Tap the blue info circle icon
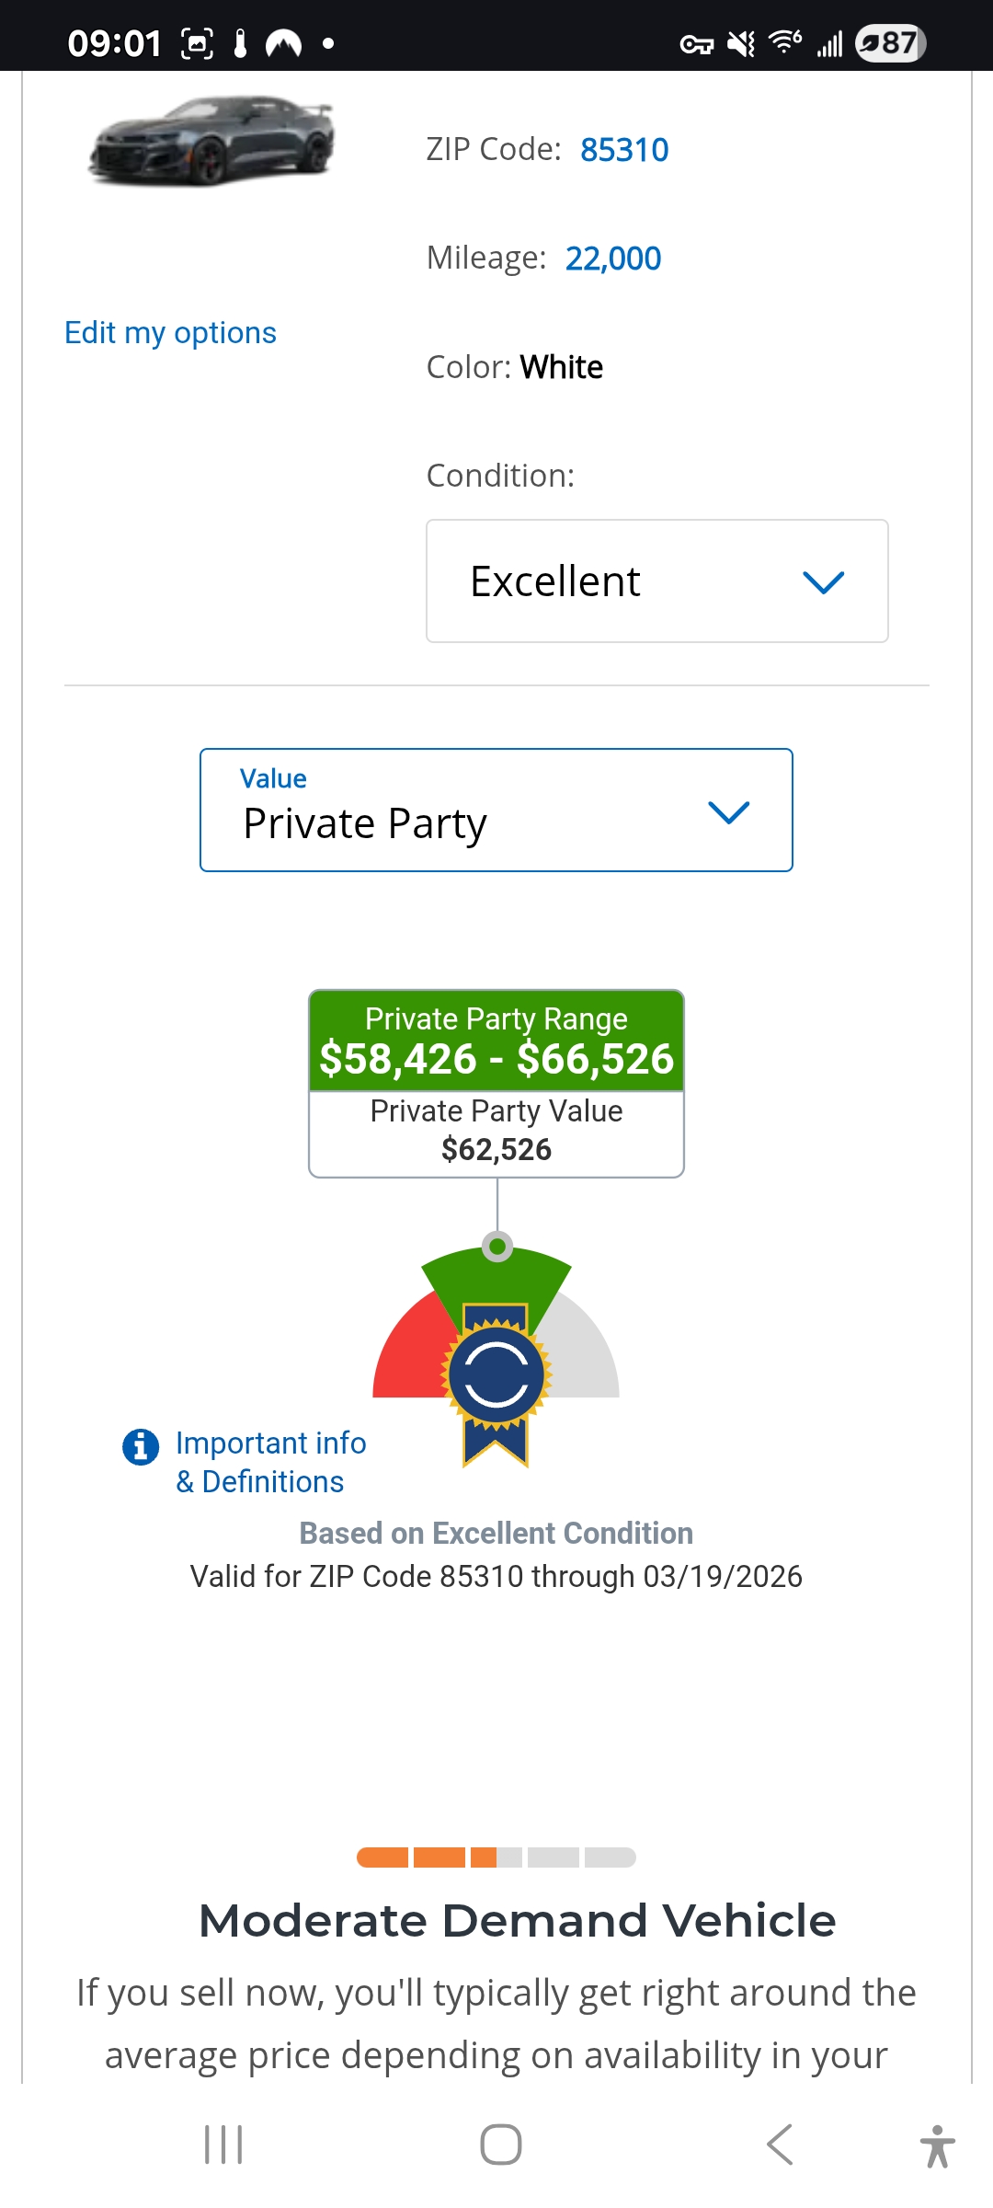This screenshot has width=993, height=2208. click(141, 1446)
